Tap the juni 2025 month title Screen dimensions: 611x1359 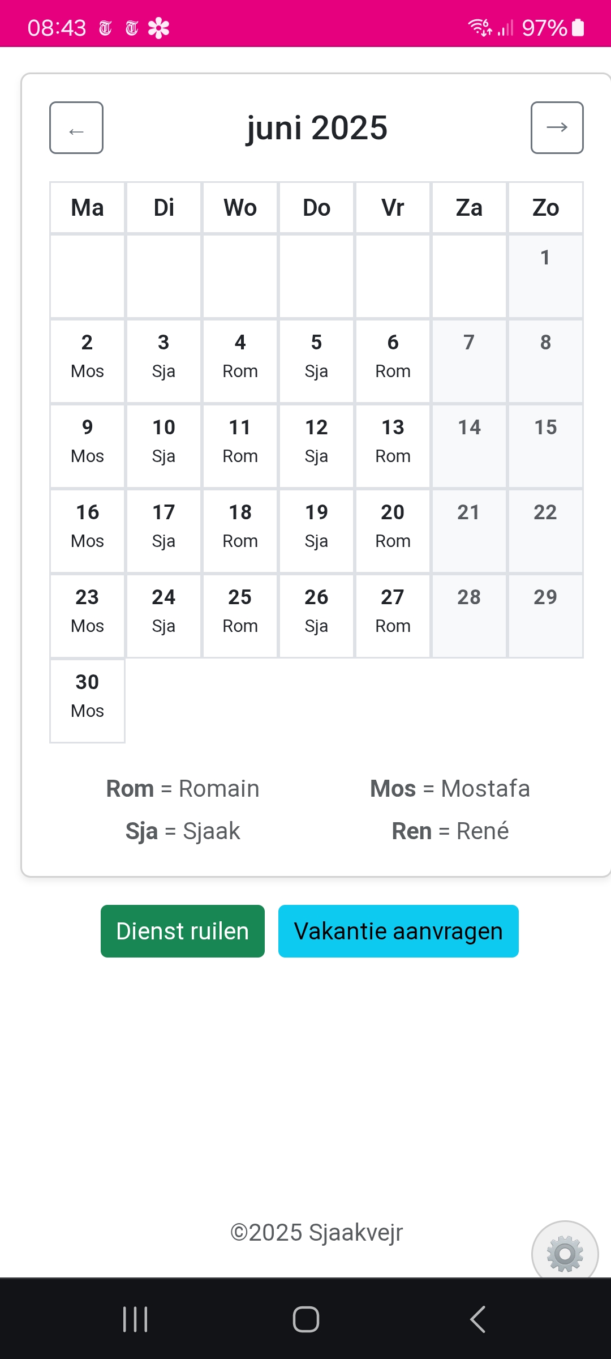pyautogui.click(x=317, y=128)
